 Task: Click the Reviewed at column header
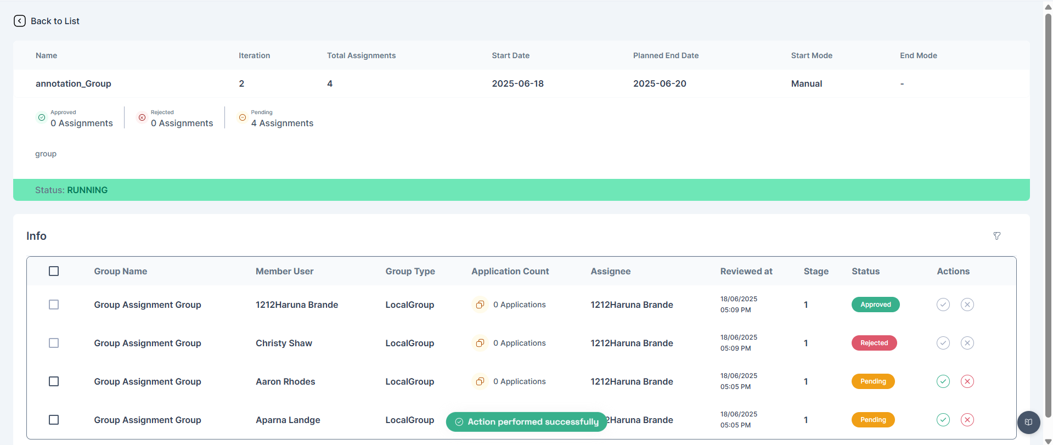(746, 271)
